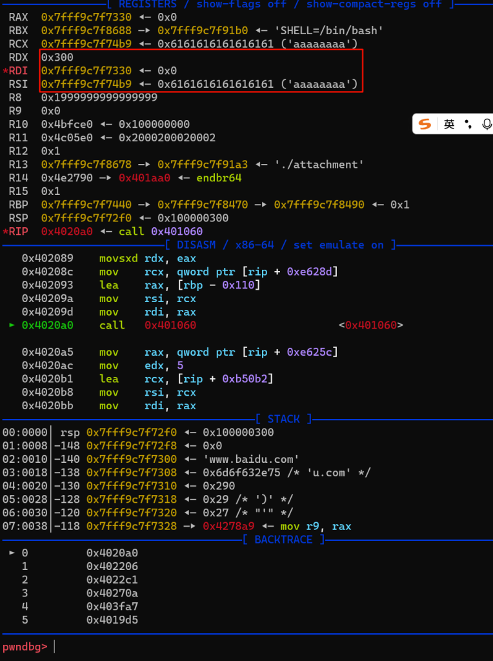Click the Sogou input method logo
This screenshot has height=661, width=493.
[x=425, y=124]
